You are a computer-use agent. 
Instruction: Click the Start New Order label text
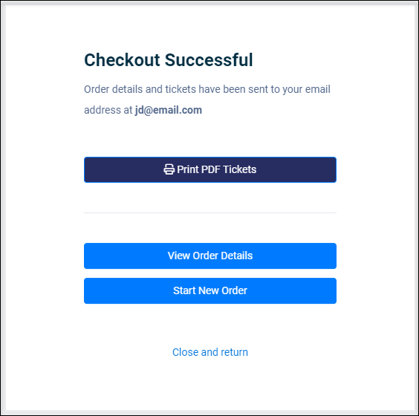pos(210,290)
